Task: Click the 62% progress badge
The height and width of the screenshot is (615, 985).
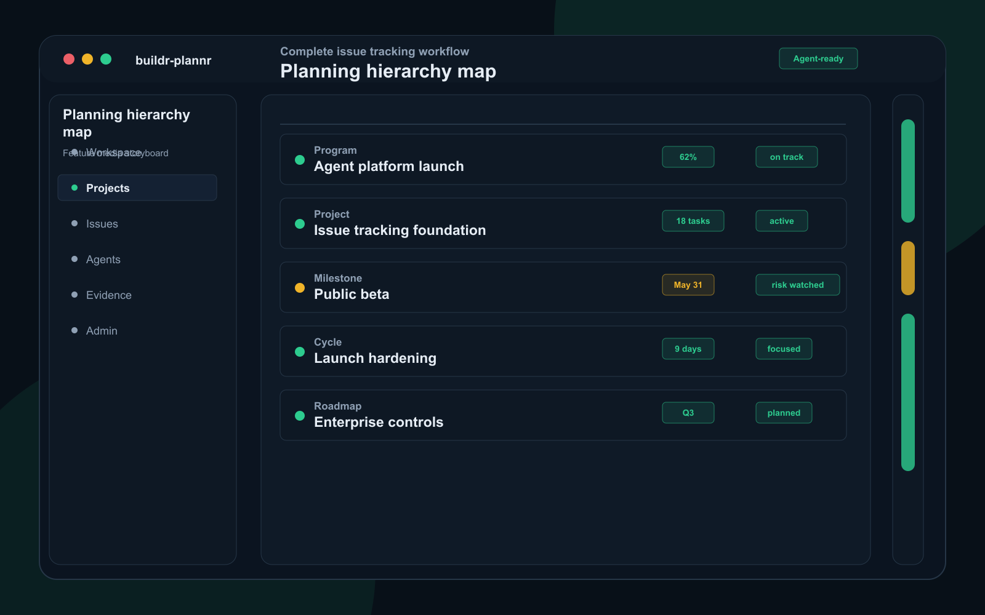Action: click(x=688, y=157)
